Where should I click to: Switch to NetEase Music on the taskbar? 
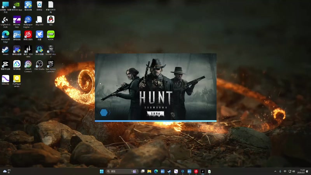point(196,171)
